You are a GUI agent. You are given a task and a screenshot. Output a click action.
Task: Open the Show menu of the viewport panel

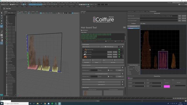tap(29, 12)
